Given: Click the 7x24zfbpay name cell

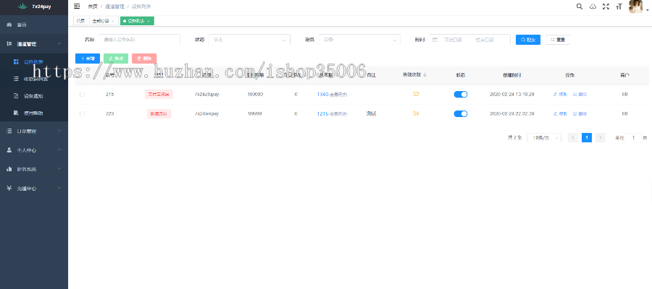Looking at the screenshot, I should coord(207,95).
